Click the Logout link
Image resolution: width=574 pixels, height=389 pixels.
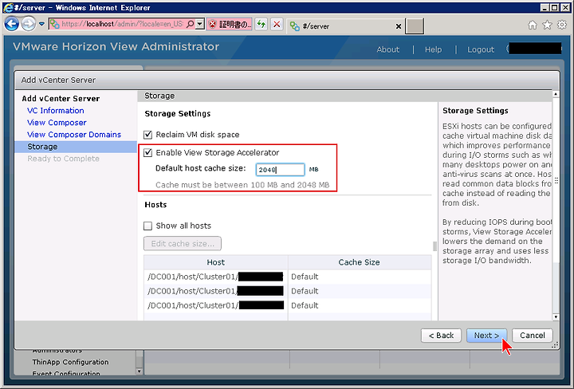(x=481, y=49)
